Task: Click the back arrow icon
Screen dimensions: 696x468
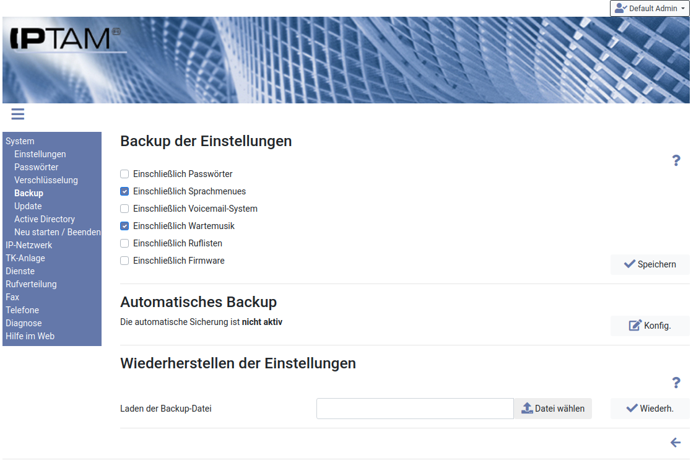Action: (x=676, y=443)
